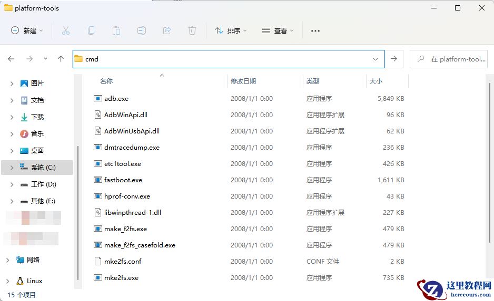Select 其他 (E:) in the sidebar

(37, 201)
